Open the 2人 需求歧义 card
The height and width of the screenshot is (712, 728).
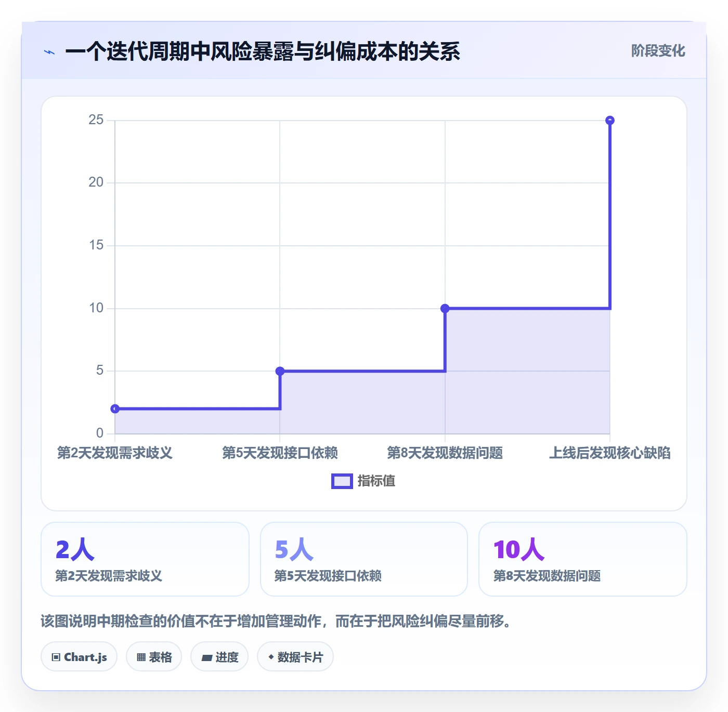pyautogui.click(x=145, y=559)
